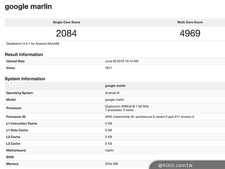
Task: Click the '1 processor, 4 cores' text
Action: (x=119, y=110)
